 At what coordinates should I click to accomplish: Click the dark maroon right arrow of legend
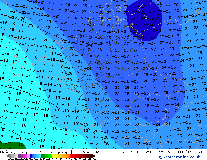click(x=94, y=156)
